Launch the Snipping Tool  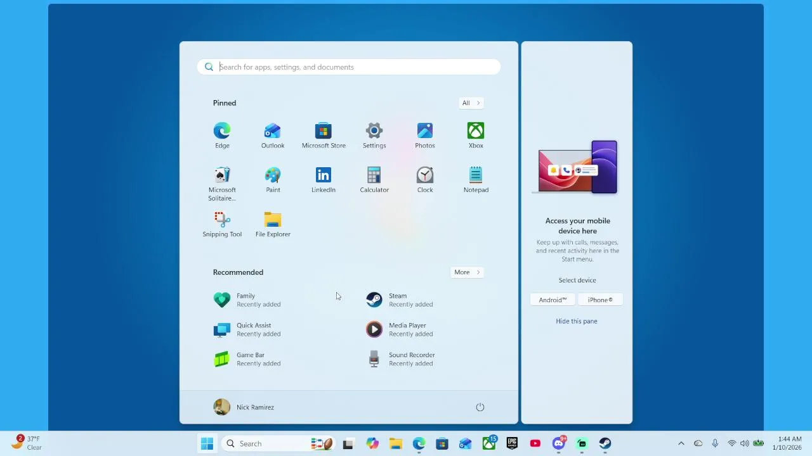[222, 224]
